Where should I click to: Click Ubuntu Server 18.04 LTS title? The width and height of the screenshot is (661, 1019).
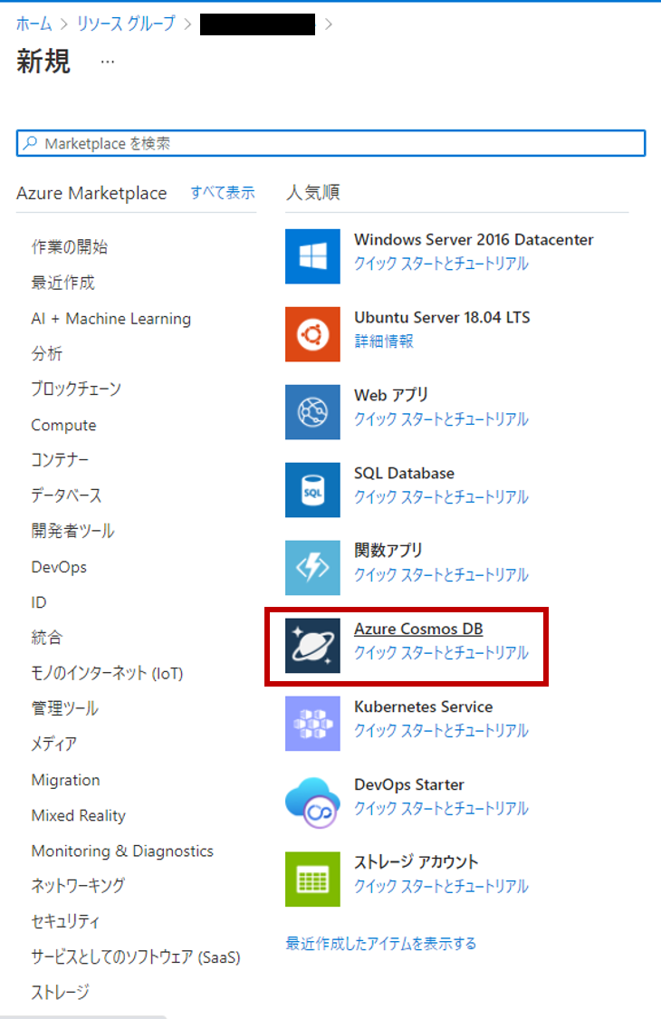442,317
